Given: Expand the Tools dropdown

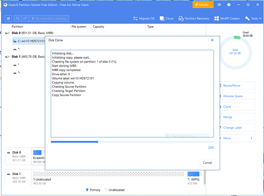Looking at the screenshot, I should 253,18.
